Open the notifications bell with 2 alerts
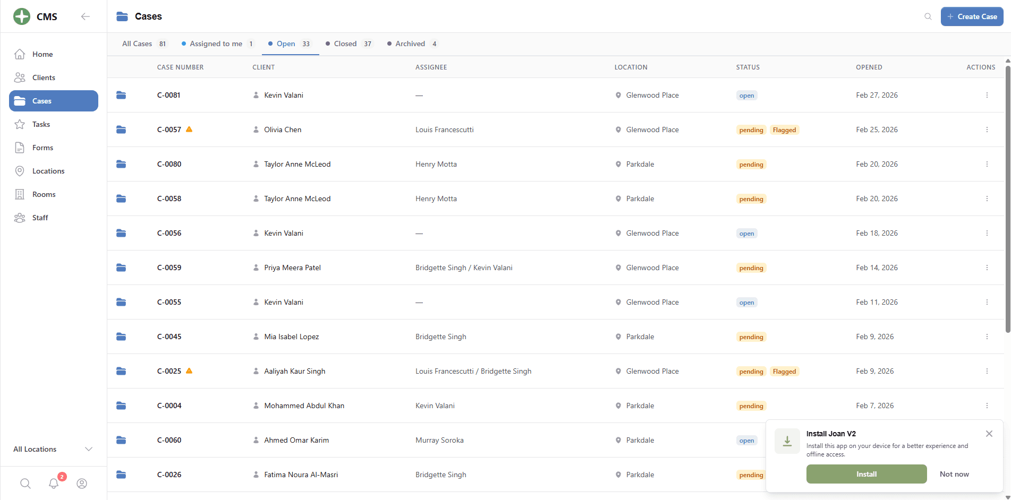This screenshot has width=1011, height=500. click(x=54, y=484)
